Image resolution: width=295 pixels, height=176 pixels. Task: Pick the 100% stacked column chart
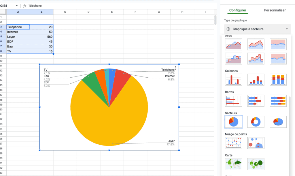[278, 80]
